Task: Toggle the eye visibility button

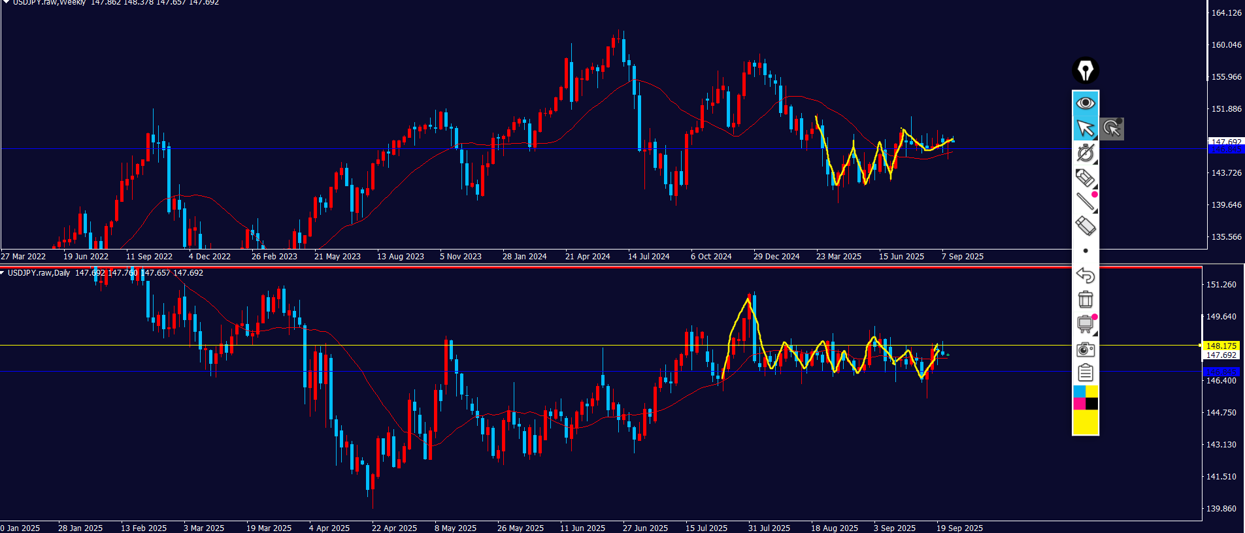Action: tap(1086, 103)
